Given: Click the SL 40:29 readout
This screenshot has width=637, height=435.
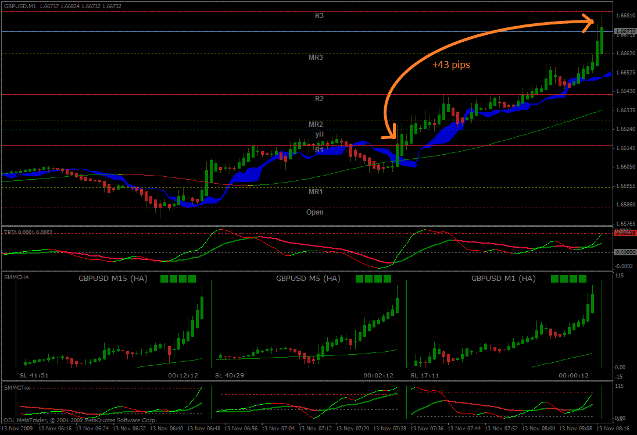Looking at the screenshot, I should coord(230,375).
